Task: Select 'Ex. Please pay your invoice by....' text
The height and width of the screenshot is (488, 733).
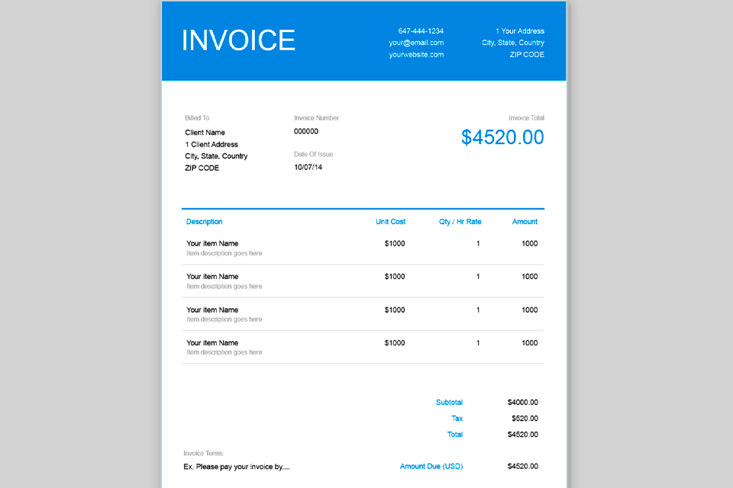Action: pos(237,467)
